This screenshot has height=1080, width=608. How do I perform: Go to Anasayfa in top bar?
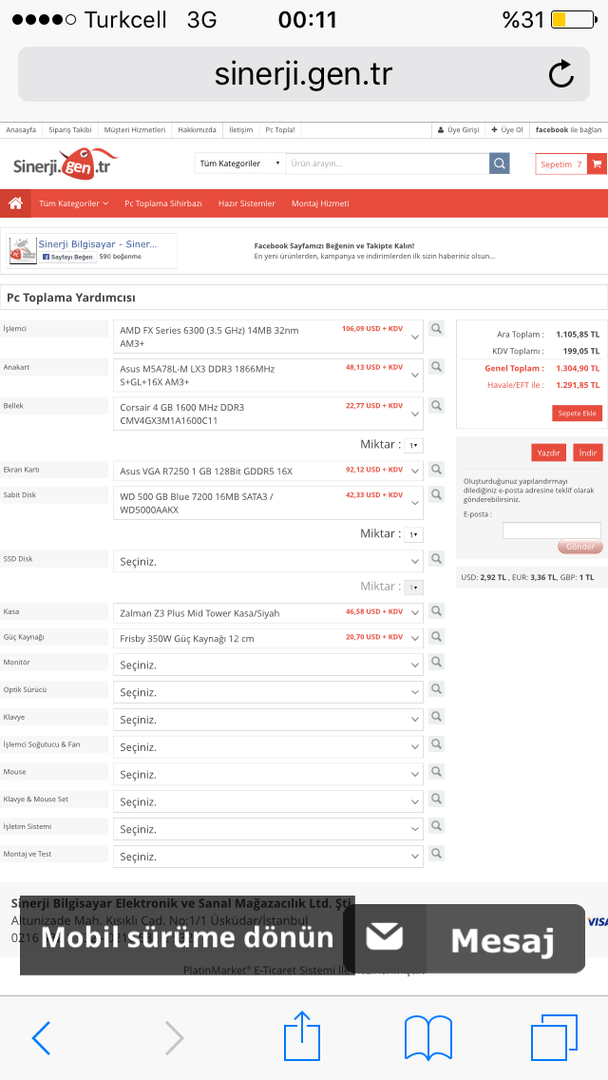click(21, 129)
